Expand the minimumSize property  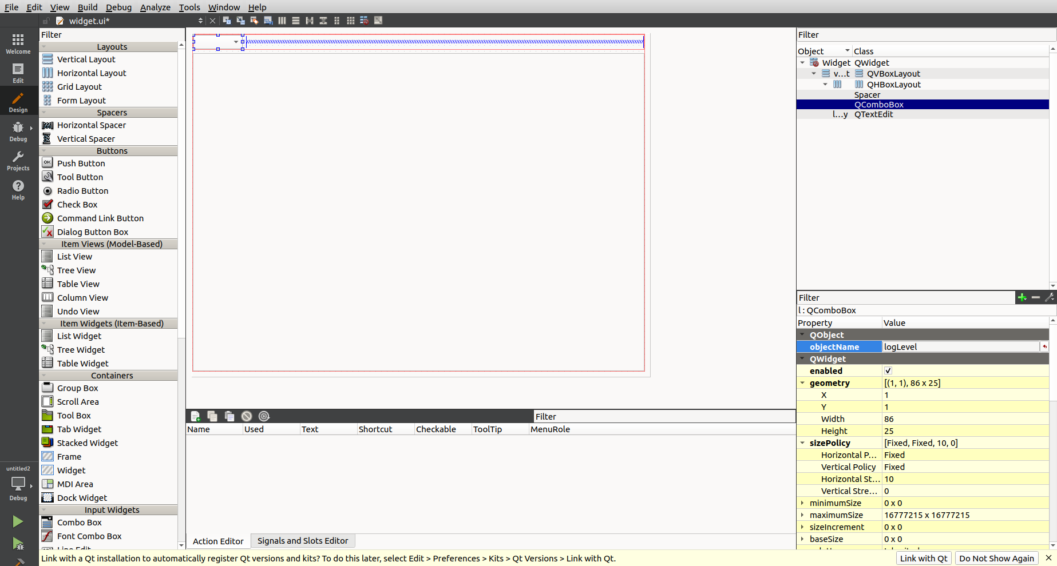pos(802,503)
